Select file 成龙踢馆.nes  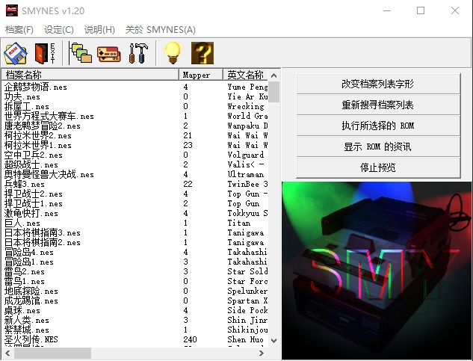[x=31, y=300]
